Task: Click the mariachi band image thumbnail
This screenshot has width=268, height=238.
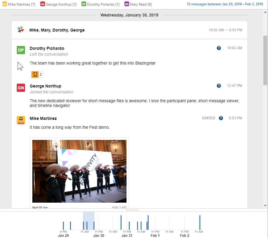Action: click(79, 171)
